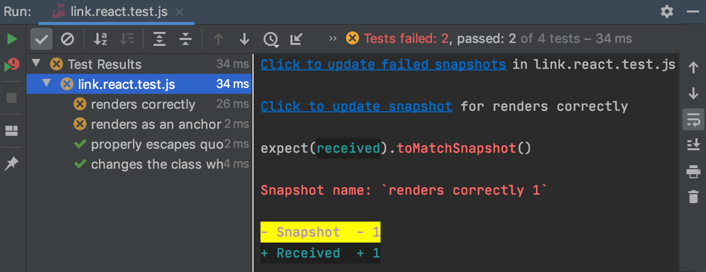The image size is (706, 272).
Task: Rerun failed tests icon with red badge
Action: [x=11, y=65]
